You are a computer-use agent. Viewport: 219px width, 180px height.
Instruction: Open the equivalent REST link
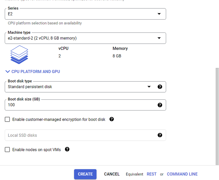click(152, 174)
